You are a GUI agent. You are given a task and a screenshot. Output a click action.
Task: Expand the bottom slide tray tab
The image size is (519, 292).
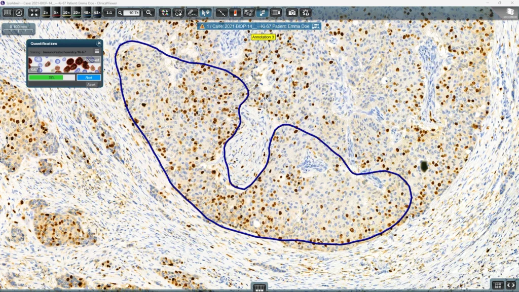tap(259, 288)
